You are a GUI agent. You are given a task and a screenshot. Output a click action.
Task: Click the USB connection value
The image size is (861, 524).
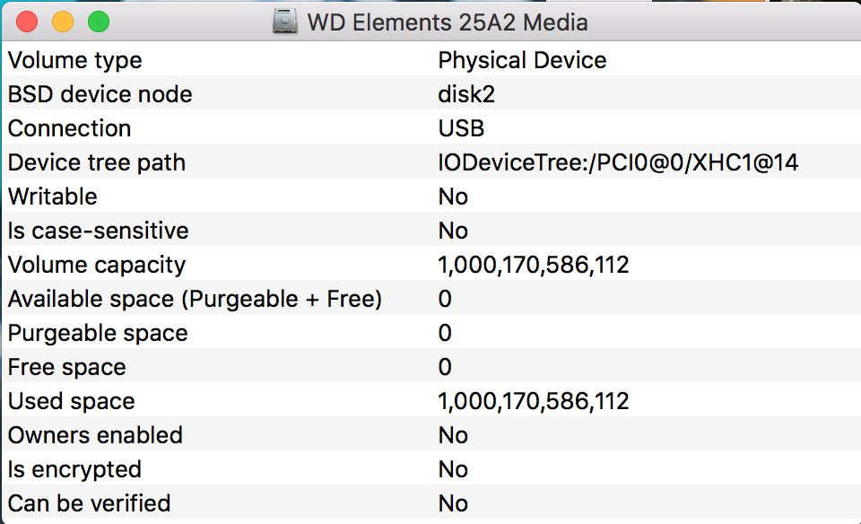(x=461, y=128)
